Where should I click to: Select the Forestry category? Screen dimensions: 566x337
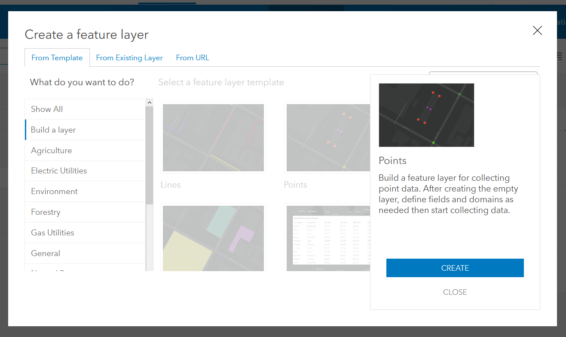coord(46,212)
